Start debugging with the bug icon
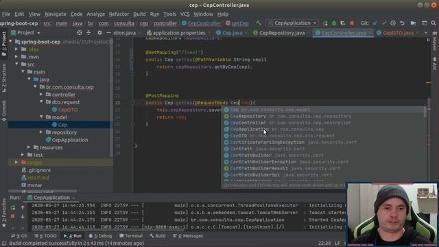This screenshot has width=439, height=247. tap(334, 23)
